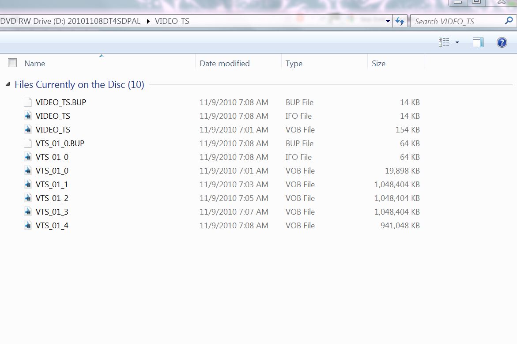The width and height of the screenshot is (517, 344).
Task: Click the VTS_01_0.BUP file icon
Action: (28, 143)
